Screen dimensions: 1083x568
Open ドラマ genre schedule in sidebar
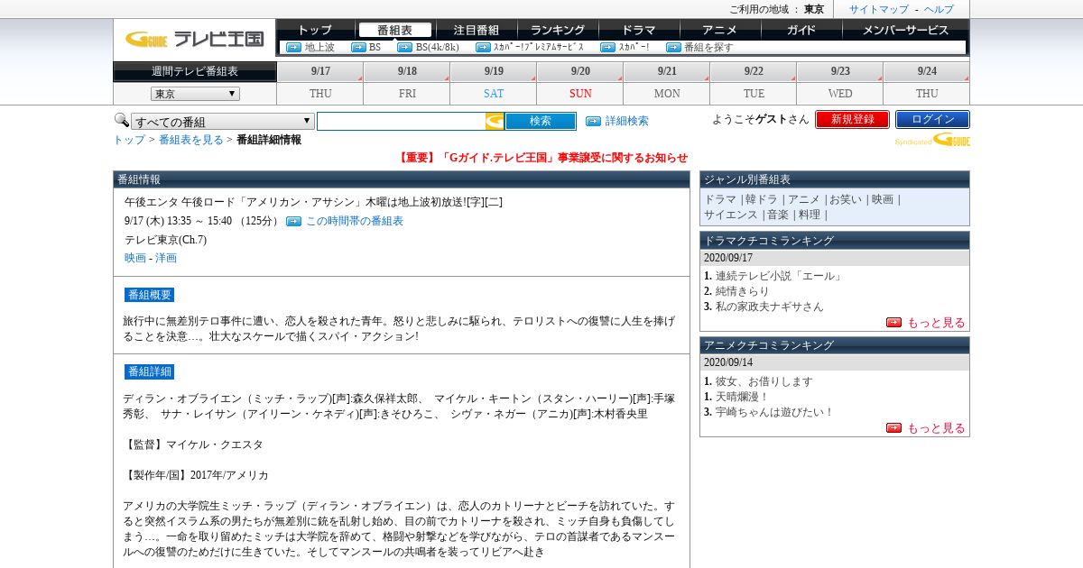720,199
